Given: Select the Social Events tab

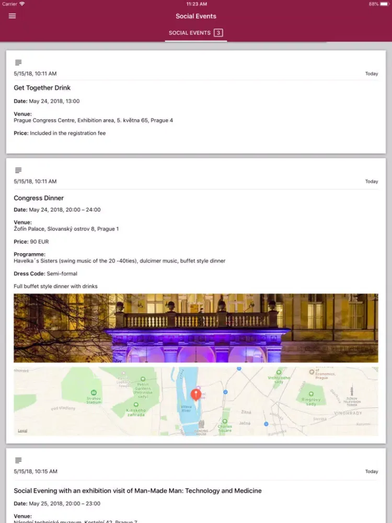Looking at the screenshot, I should tap(196, 33).
